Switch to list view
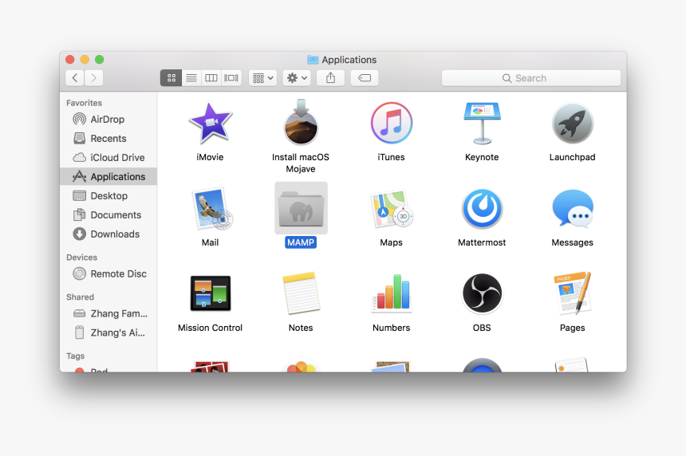 point(191,78)
